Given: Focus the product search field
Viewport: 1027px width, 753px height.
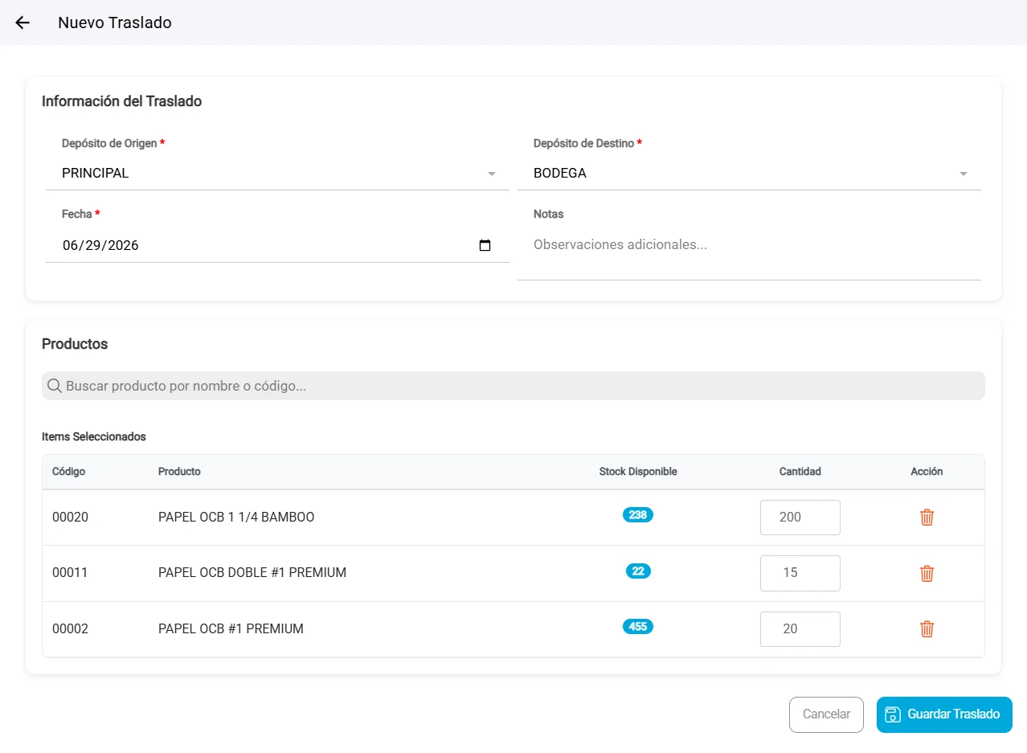Looking at the screenshot, I should 513,386.
